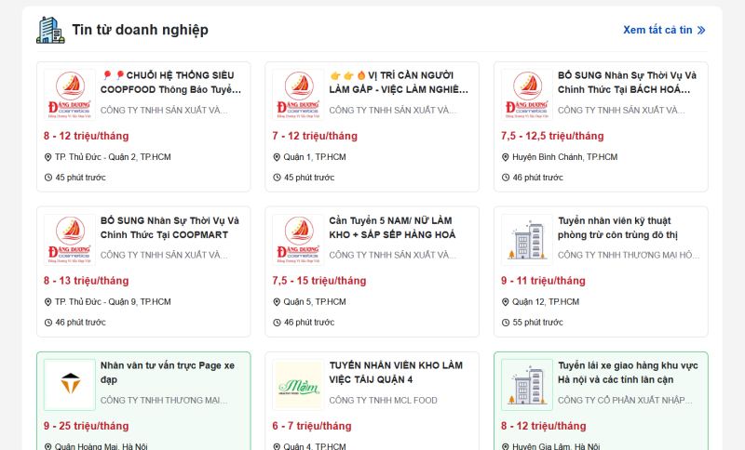Click 'Quận 4, TP.HCM' location text
The width and height of the screenshot is (745, 450).
(315, 446)
